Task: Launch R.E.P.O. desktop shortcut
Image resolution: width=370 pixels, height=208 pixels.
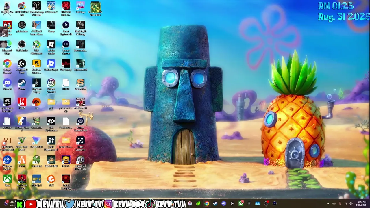Action: tap(66, 162)
